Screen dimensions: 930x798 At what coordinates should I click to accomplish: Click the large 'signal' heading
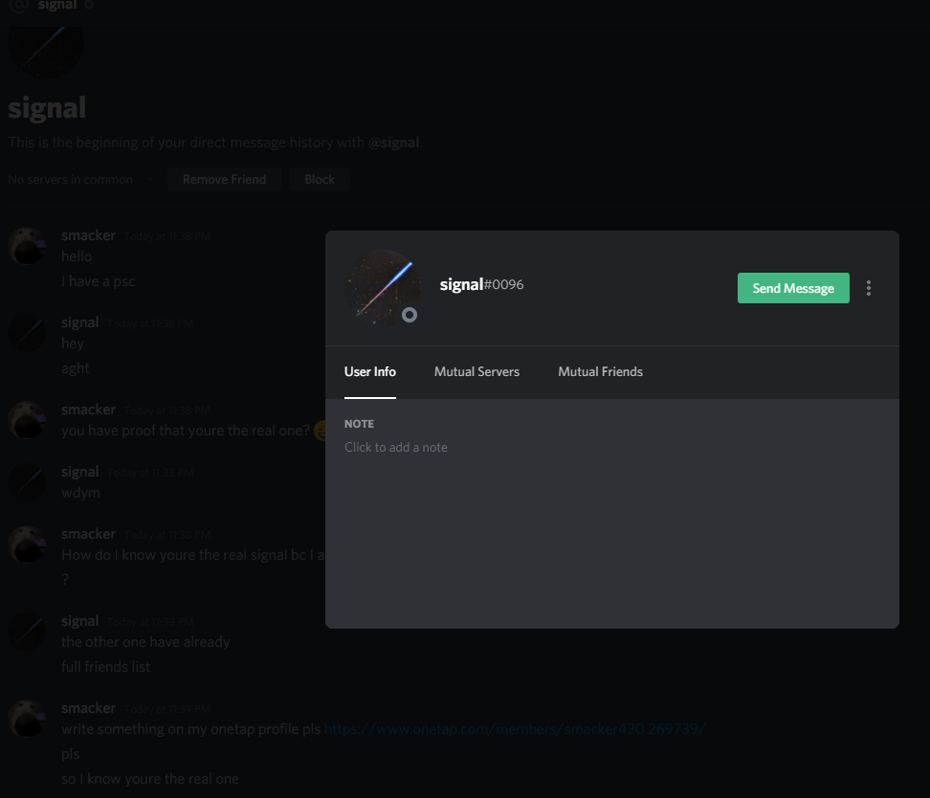[47, 108]
